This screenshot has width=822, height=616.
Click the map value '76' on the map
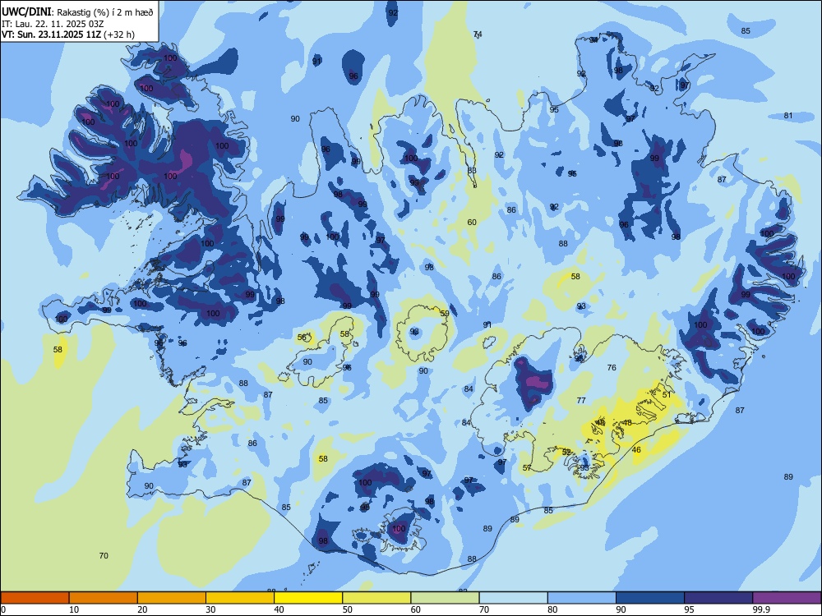pos(612,368)
